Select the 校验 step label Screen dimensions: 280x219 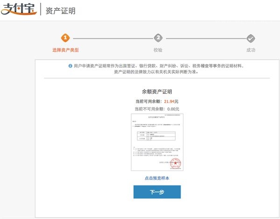158,50
